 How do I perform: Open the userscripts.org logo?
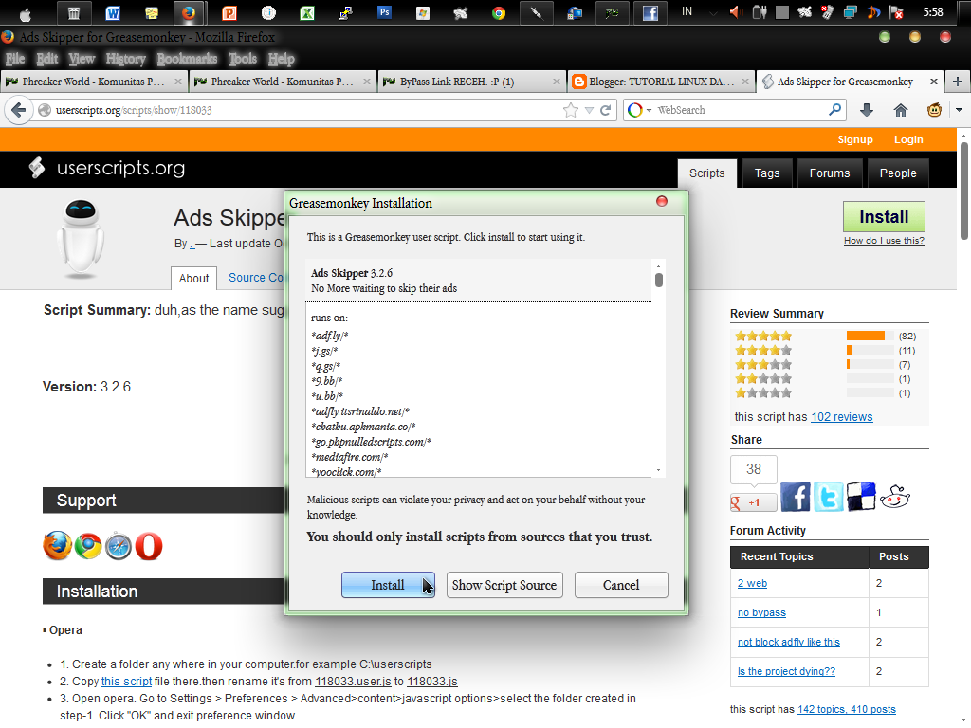click(x=109, y=168)
